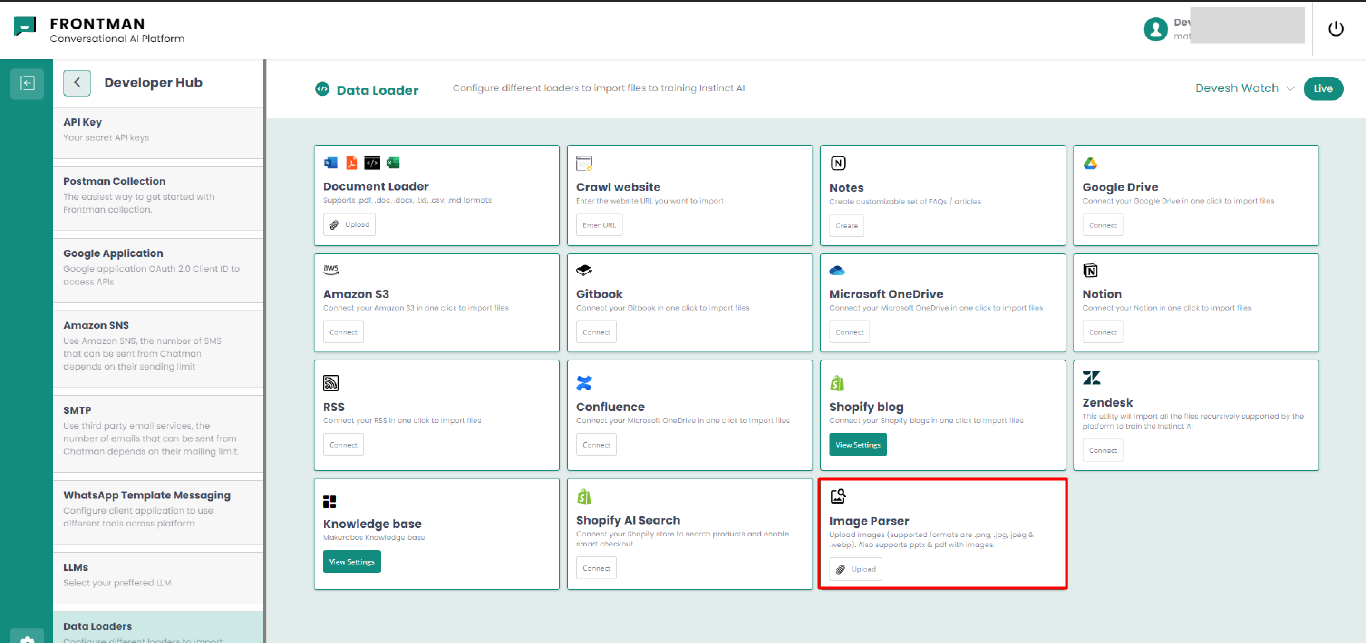Image resolution: width=1366 pixels, height=643 pixels.
Task: Click the Google Drive logo icon
Action: click(x=1090, y=164)
